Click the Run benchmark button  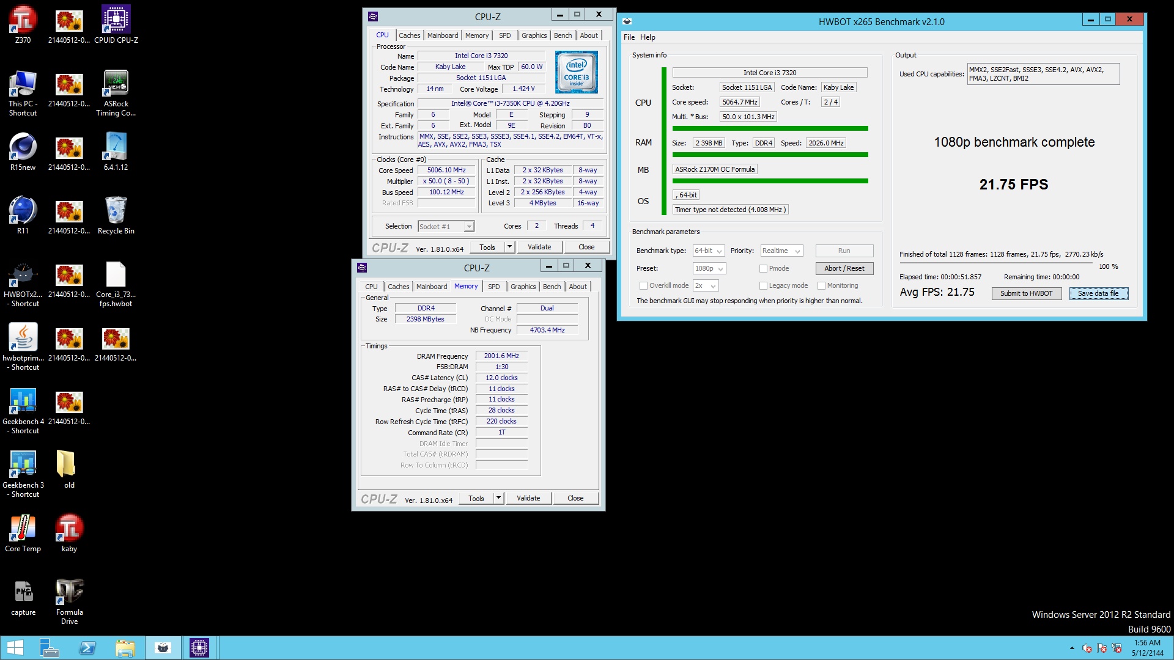pyautogui.click(x=844, y=251)
